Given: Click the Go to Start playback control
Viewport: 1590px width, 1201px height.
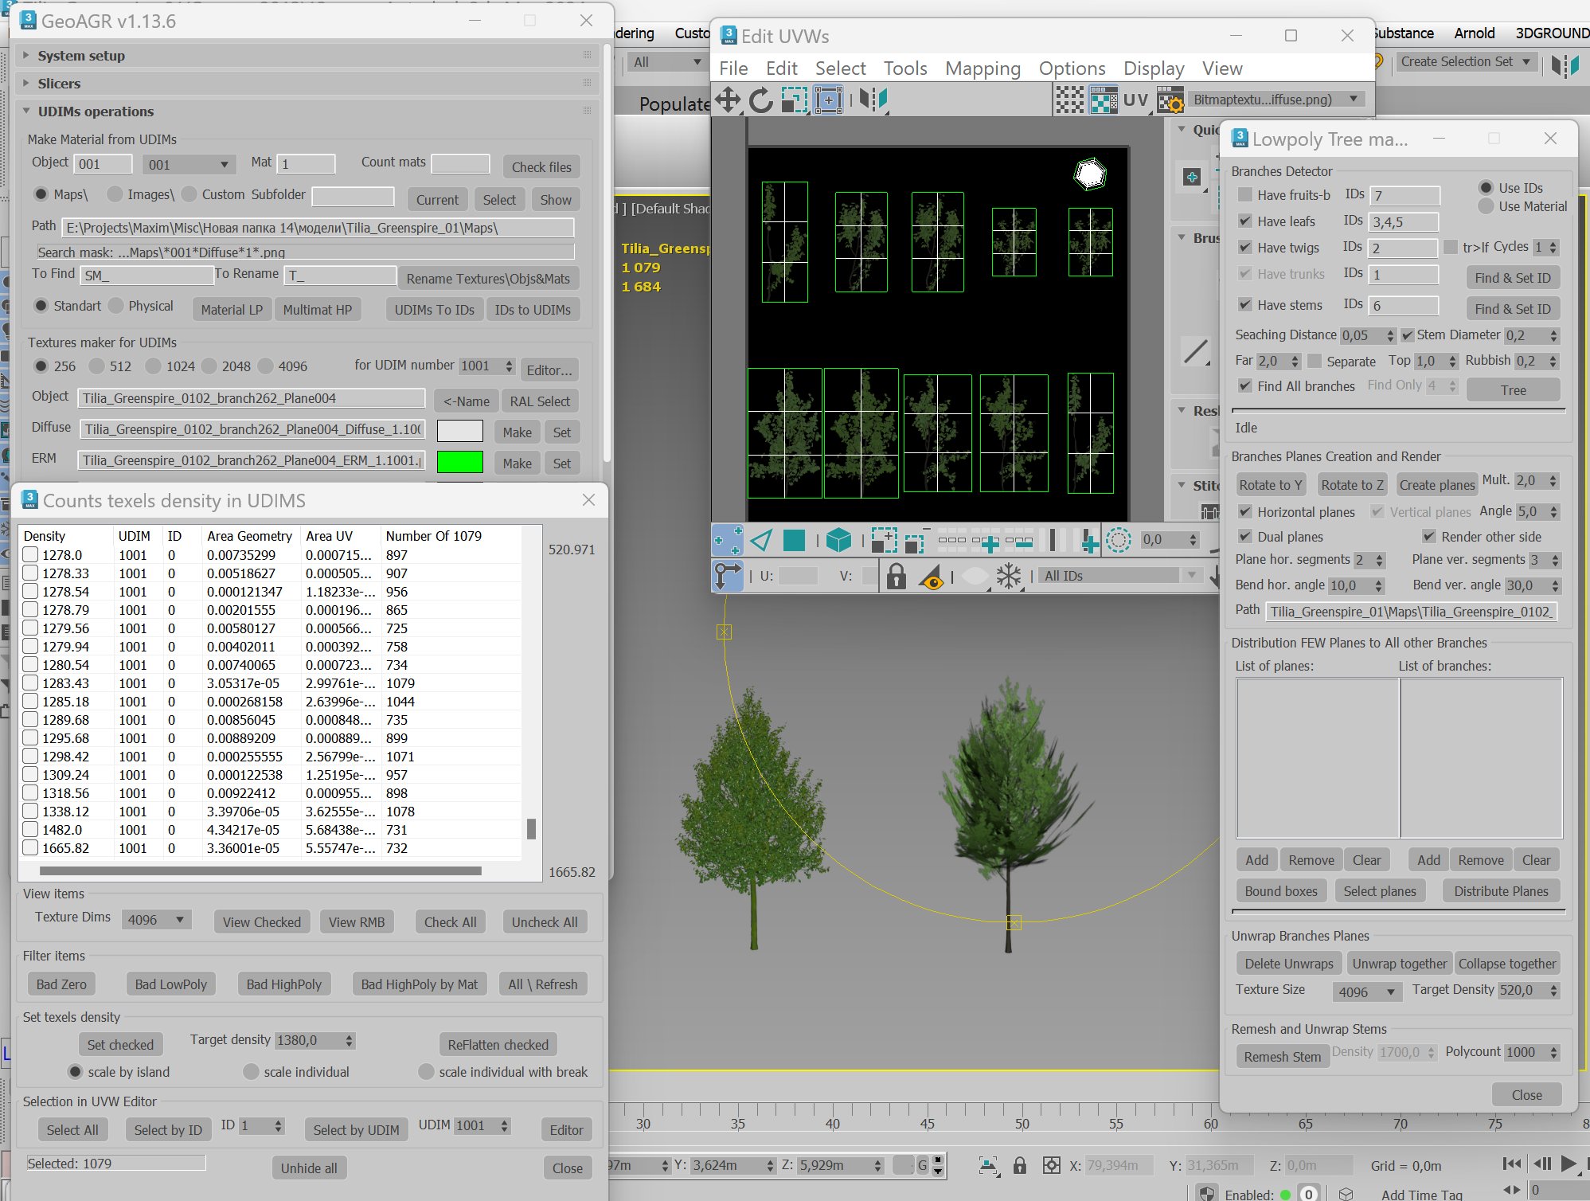Looking at the screenshot, I should pos(1511,1164).
